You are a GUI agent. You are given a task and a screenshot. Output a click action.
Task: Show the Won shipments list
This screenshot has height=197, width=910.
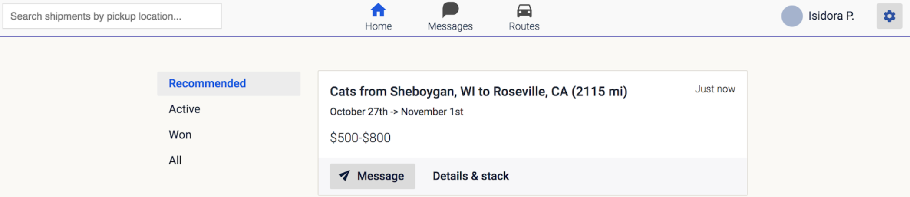[x=180, y=135]
